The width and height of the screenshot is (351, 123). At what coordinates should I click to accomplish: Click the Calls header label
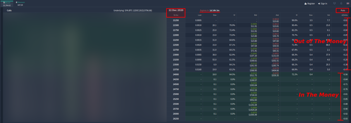point(9,10)
